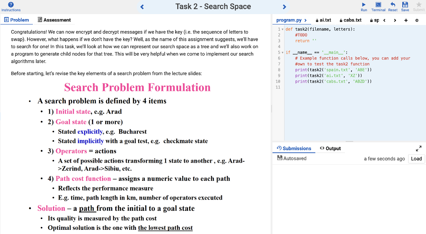Screen dimensions: 426x234
Task: Open the Instructions help icon
Action: coord(11,7)
